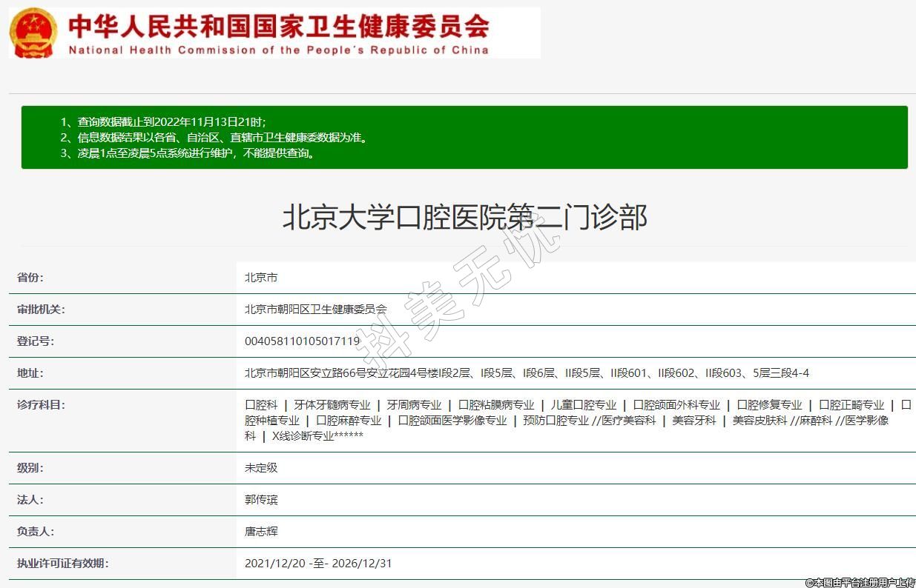Click the address text starting 北京市朝阳区安立路66号
Viewport: 916px width, 588px height.
(527, 373)
